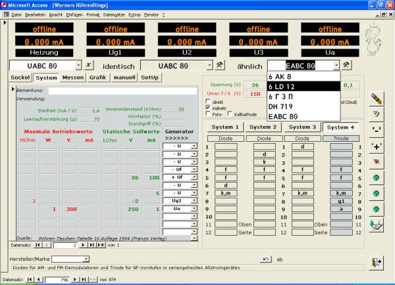Open the Bearbeiten menu
The width and height of the screenshot is (395, 285).
[35, 15]
